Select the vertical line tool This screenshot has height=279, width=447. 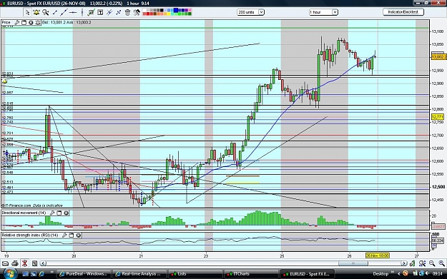pos(82,12)
